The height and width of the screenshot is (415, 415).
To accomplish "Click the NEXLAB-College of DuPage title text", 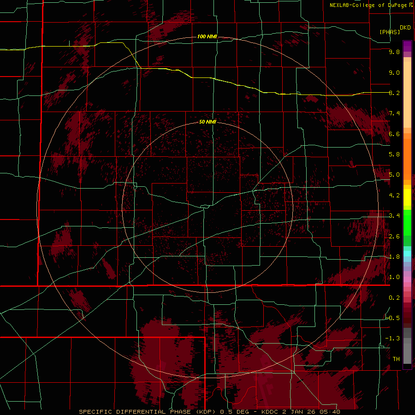I will [369, 5].
